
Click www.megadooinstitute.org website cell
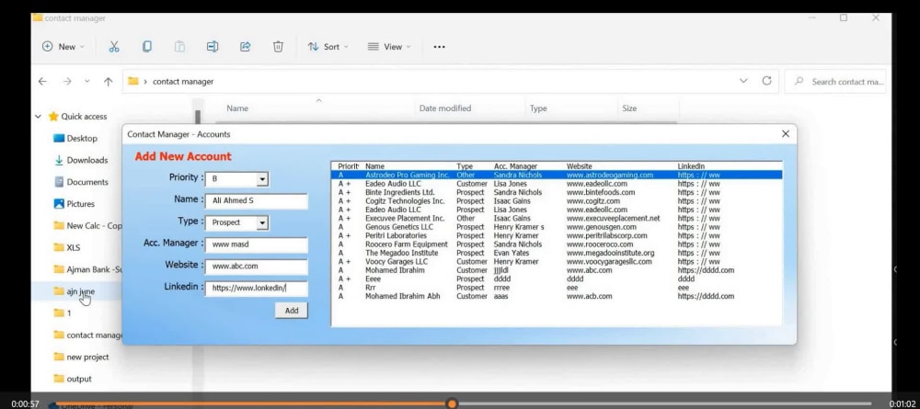click(610, 253)
